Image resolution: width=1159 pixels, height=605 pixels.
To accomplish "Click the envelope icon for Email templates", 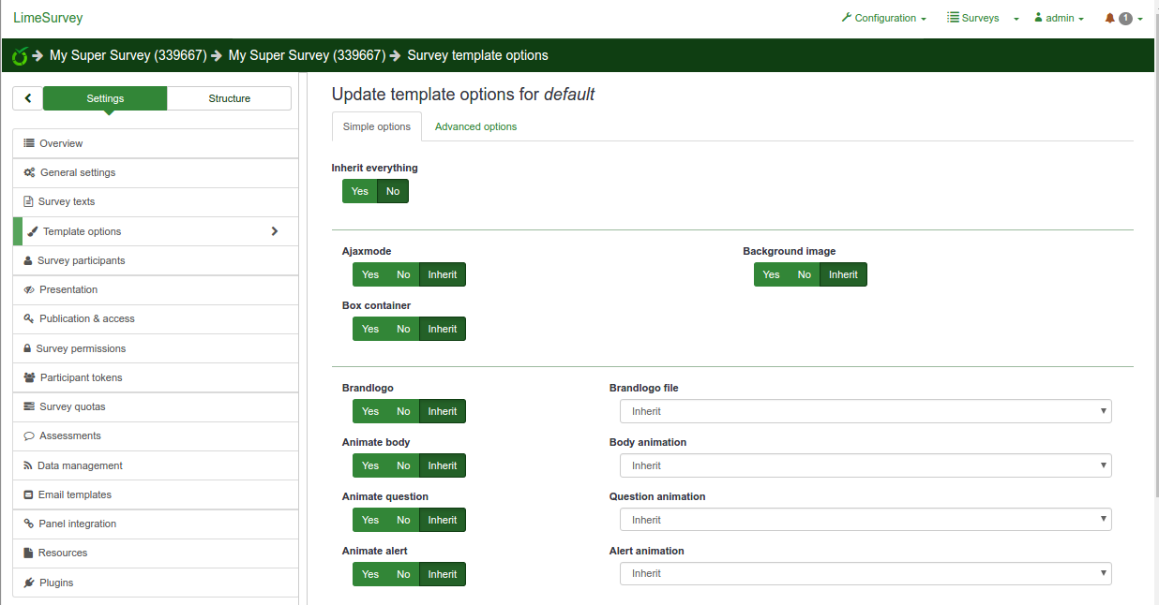I will 29,494.
